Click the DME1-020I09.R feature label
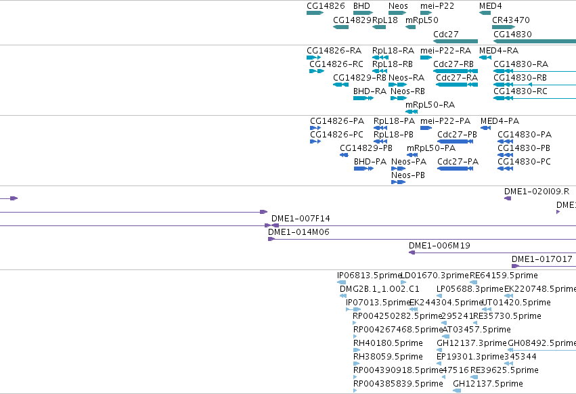This screenshot has width=576, height=394. point(537,192)
